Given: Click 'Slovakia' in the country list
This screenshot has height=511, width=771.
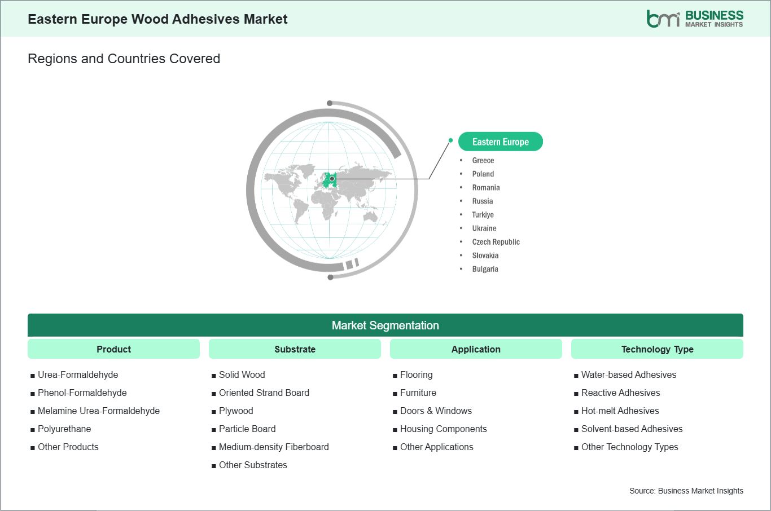Looking at the screenshot, I should (485, 255).
